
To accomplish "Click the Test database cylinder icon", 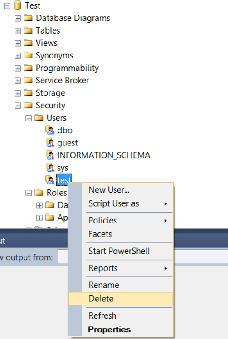I will tap(18, 5).
